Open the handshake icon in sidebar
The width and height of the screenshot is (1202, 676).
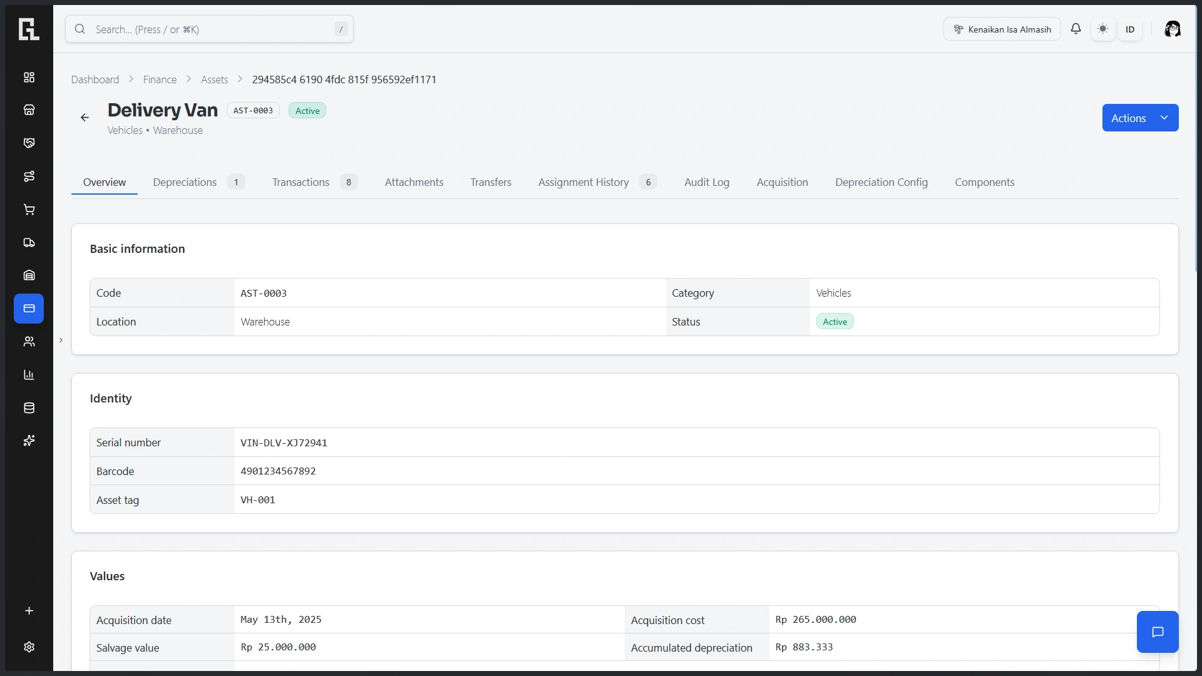click(29, 143)
